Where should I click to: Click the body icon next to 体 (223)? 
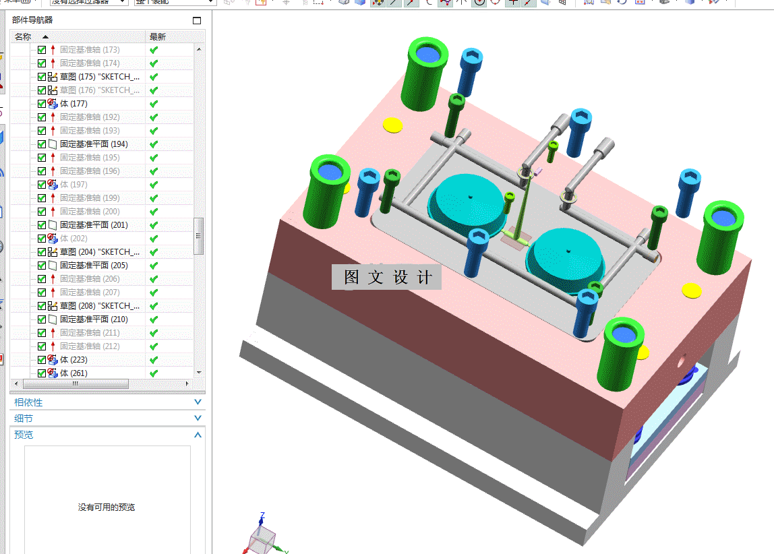(x=53, y=360)
